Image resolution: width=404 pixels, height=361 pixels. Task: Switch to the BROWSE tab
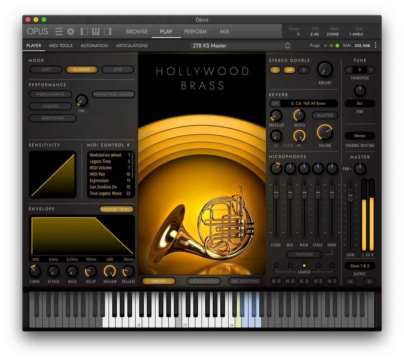point(137,31)
